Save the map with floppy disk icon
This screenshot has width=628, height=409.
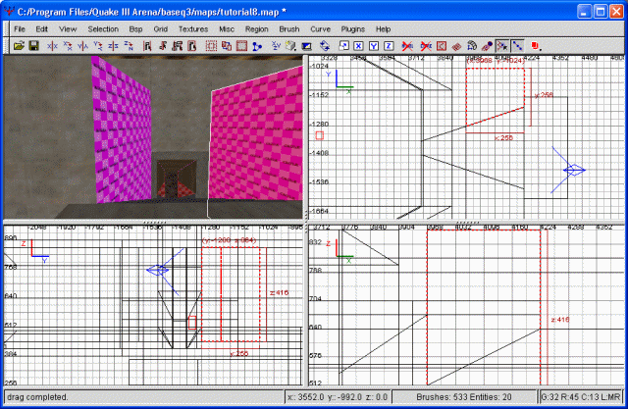[34, 46]
